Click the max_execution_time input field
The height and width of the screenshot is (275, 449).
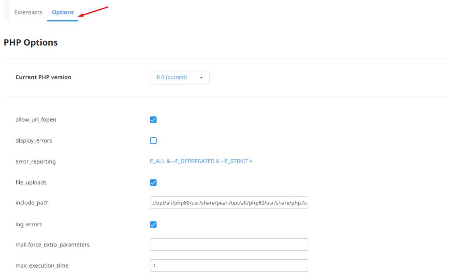[x=228, y=266]
